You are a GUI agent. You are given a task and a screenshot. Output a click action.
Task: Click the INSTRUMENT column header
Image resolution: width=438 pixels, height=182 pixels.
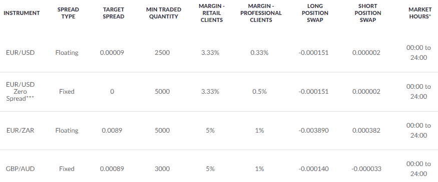point(22,13)
